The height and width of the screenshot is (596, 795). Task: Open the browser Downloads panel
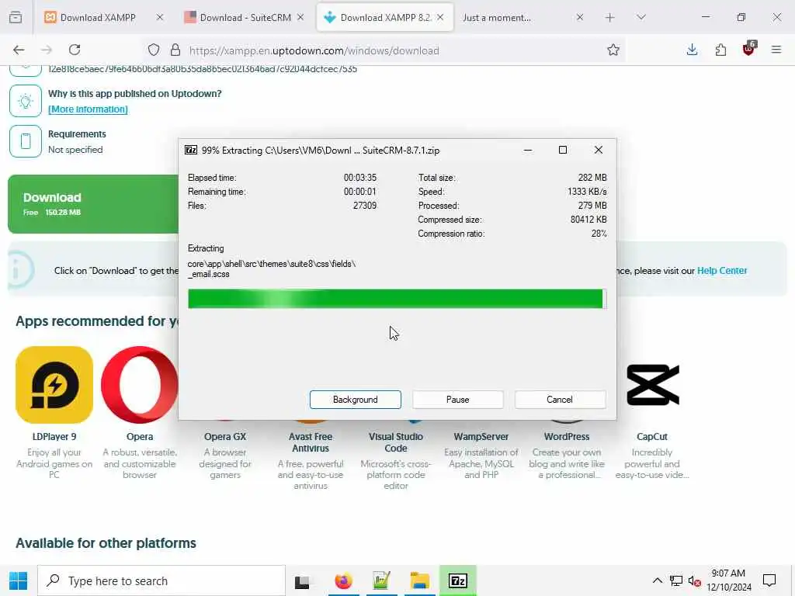pyautogui.click(x=692, y=50)
